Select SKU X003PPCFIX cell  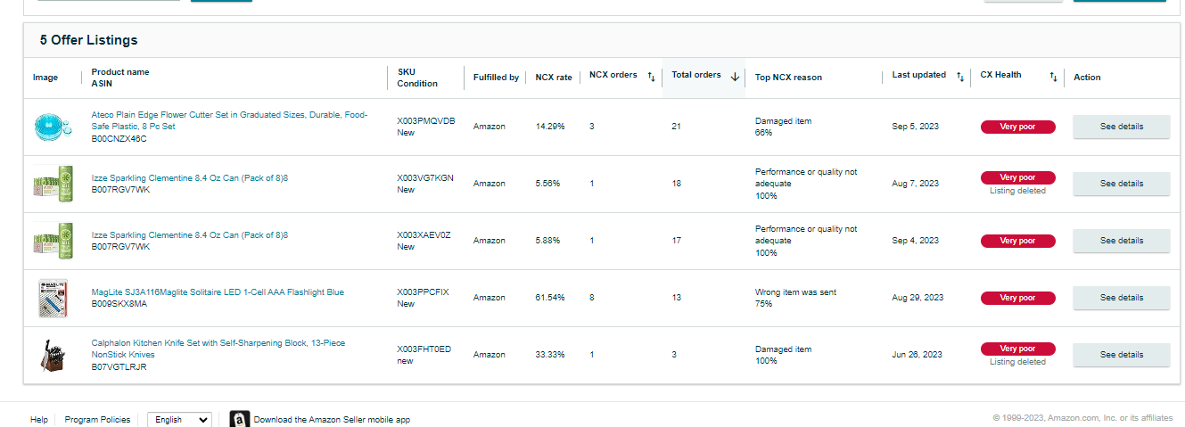click(x=423, y=292)
